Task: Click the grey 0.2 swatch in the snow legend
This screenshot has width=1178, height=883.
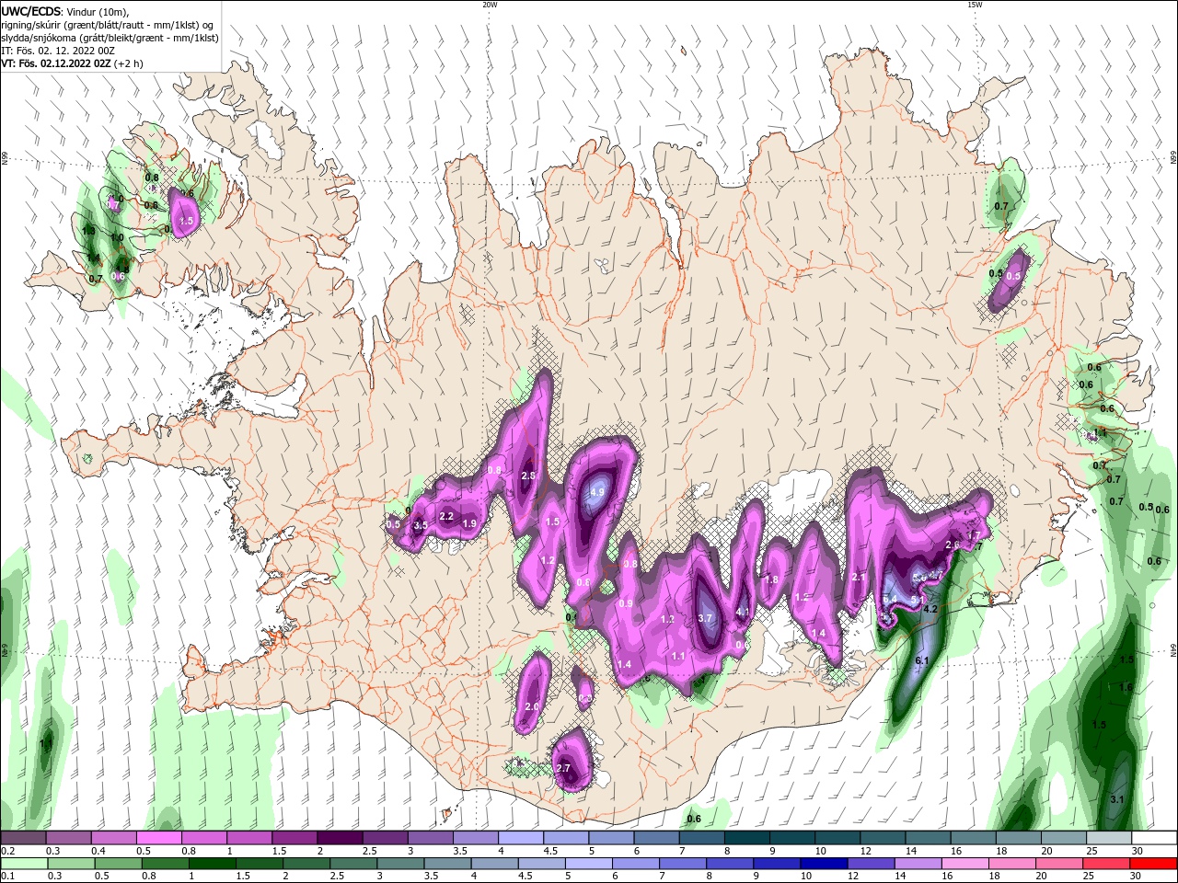Action: coord(23,838)
